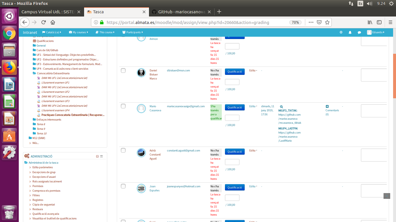
Task: Open Intranet home link
Action: tap(30, 32)
